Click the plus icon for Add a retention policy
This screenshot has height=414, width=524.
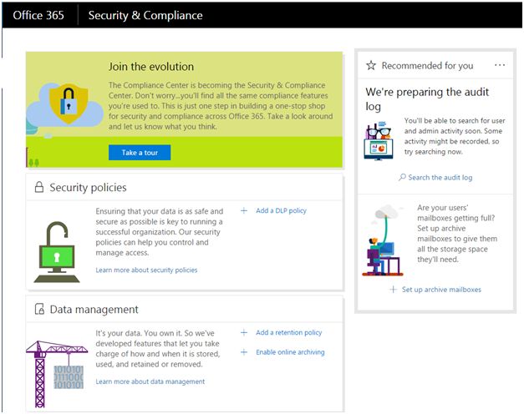point(244,332)
